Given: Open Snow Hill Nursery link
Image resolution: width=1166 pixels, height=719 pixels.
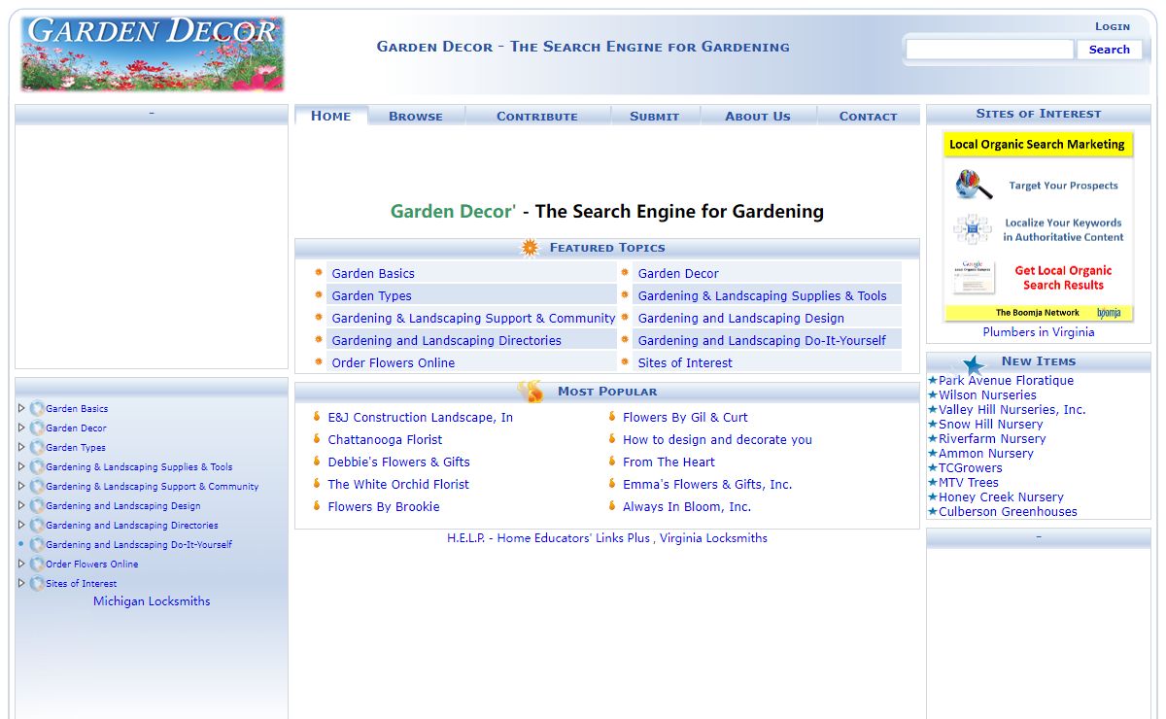Looking at the screenshot, I should point(991,425).
